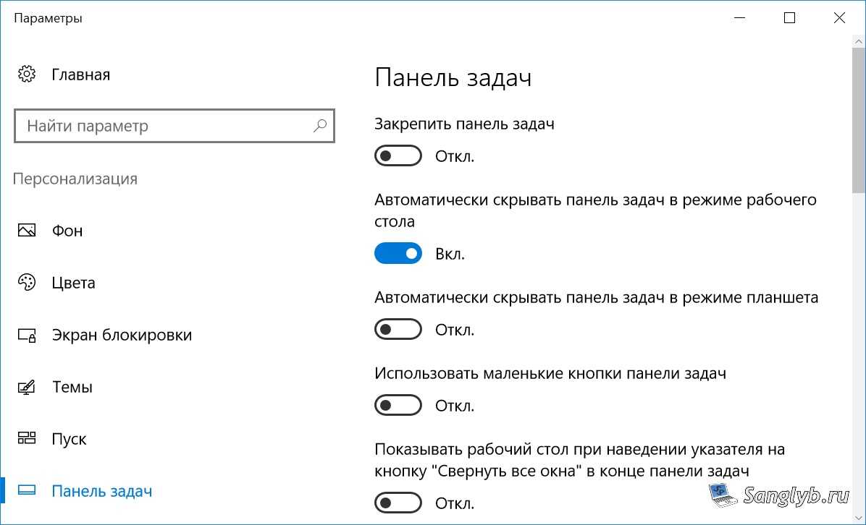This screenshot has width=866, height=525.
Task: Select Панель задач in sidebar
Action: pos(101,491)
